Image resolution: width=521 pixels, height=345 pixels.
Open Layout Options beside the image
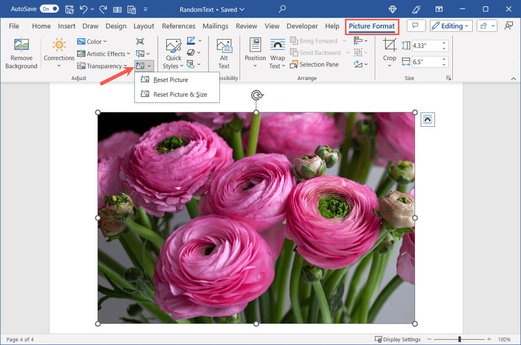point(427,119)
